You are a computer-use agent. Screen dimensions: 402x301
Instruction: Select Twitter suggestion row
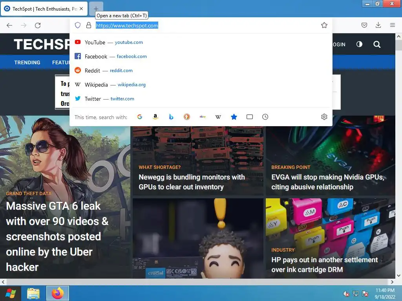coord(201,99)
